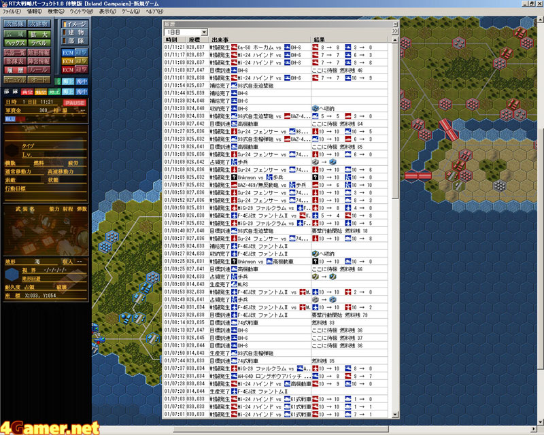Click the 時刻 column header
This screenshot has width=544, height=435.
coord(175,39)
